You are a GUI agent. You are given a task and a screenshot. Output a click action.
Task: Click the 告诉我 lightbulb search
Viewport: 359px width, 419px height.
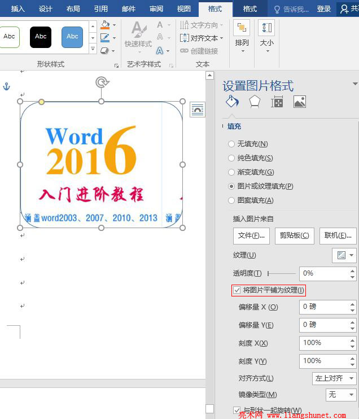[x=291, y=10]
